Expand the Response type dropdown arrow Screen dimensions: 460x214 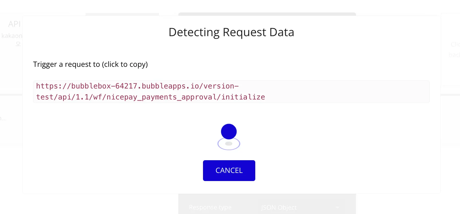tap(337, 207)
